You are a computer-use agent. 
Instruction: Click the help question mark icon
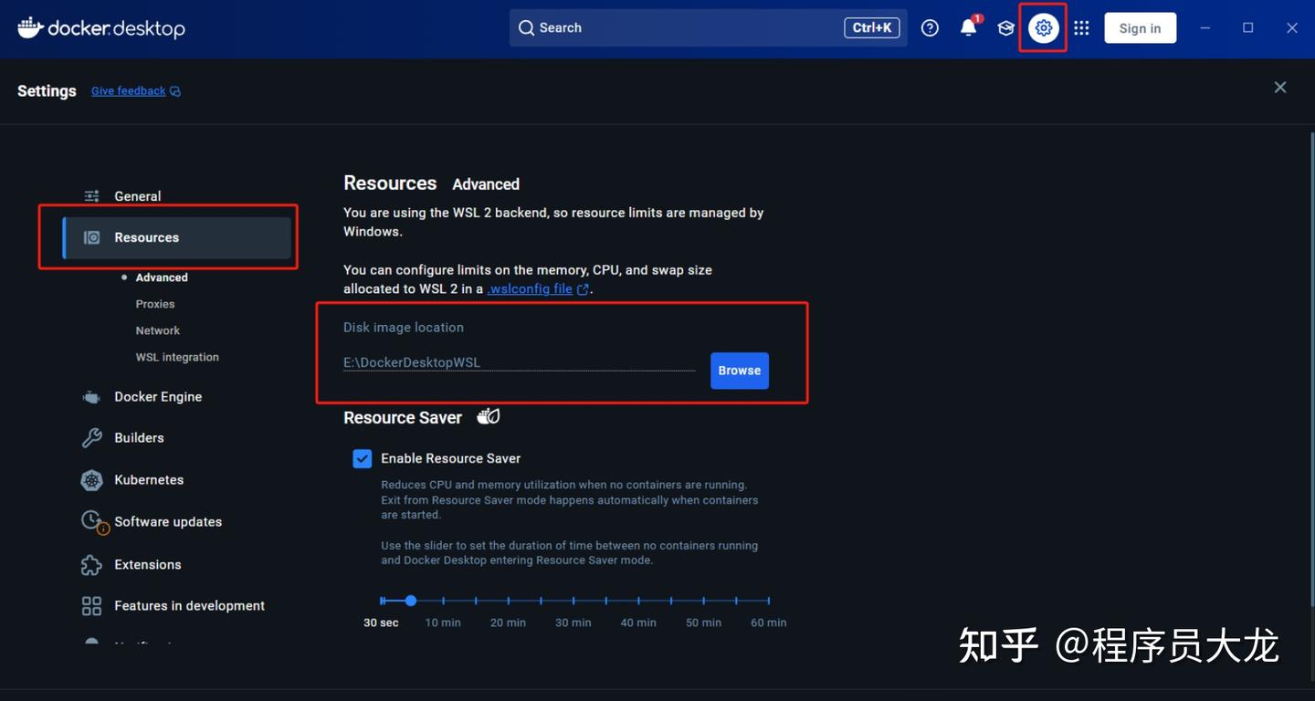tap(930, 27)
